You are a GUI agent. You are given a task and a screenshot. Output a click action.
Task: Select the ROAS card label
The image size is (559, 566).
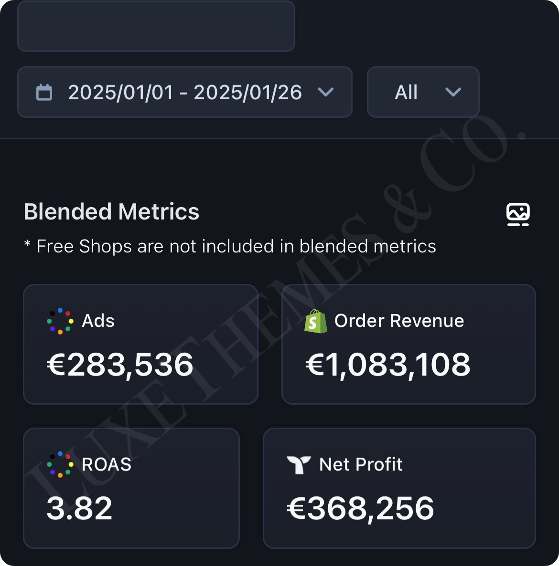coord(107,464)
